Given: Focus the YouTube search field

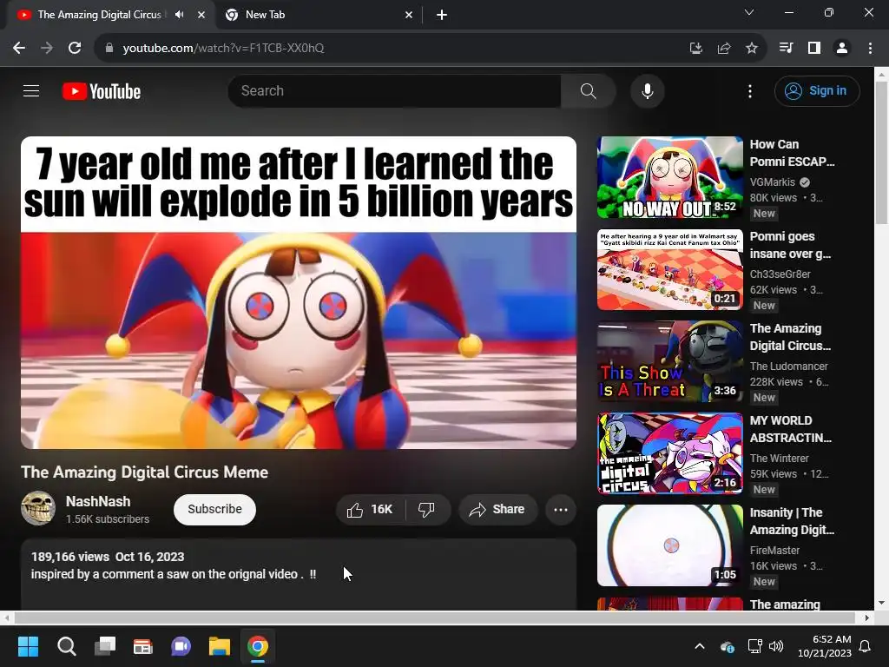Looking at the screenshot, I should [x=395, y=90].
